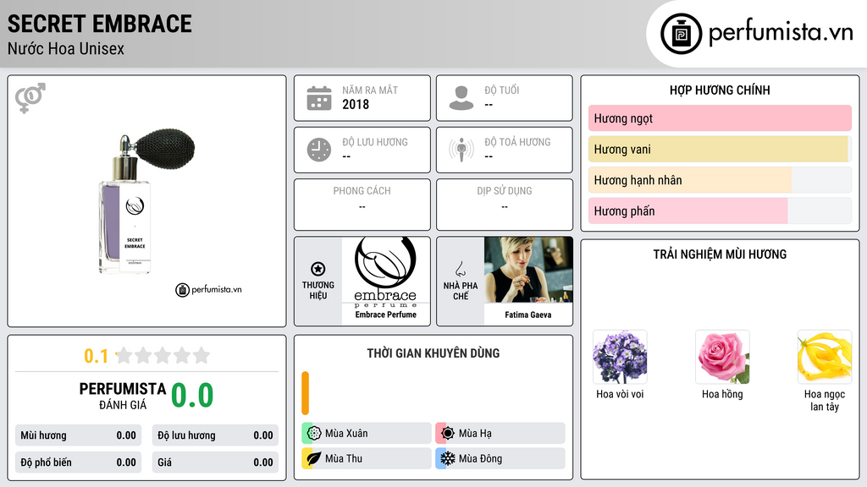
Task: Click the Giá score row
Action: [x=215, y=462]
